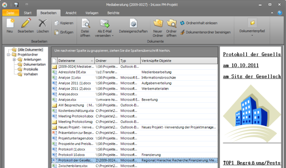
Task: Click Kopieren in the ribbon
Action: tap(64, 23)
